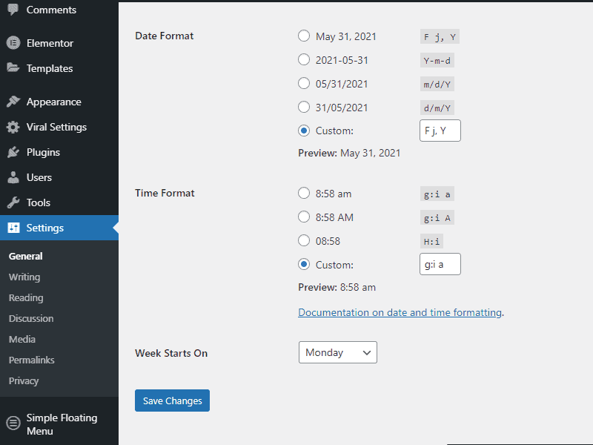This screenshot has width=593, height=445.
Task: Open the Week Starts On dropdown
Action: (338, 352)
